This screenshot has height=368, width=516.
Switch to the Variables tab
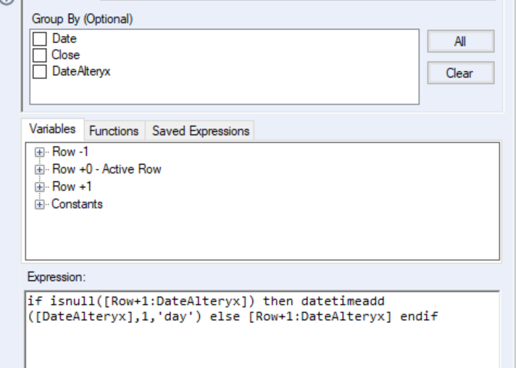52,129
